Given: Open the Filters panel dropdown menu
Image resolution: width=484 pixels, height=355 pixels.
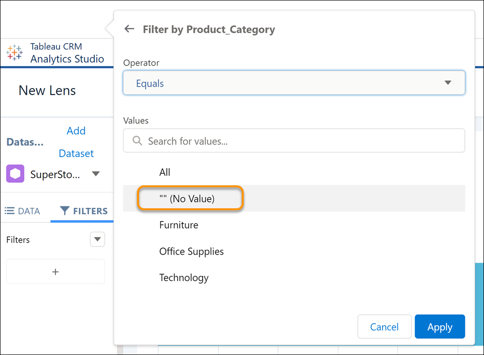Looking at the screenshot, I should click(97, 239).
